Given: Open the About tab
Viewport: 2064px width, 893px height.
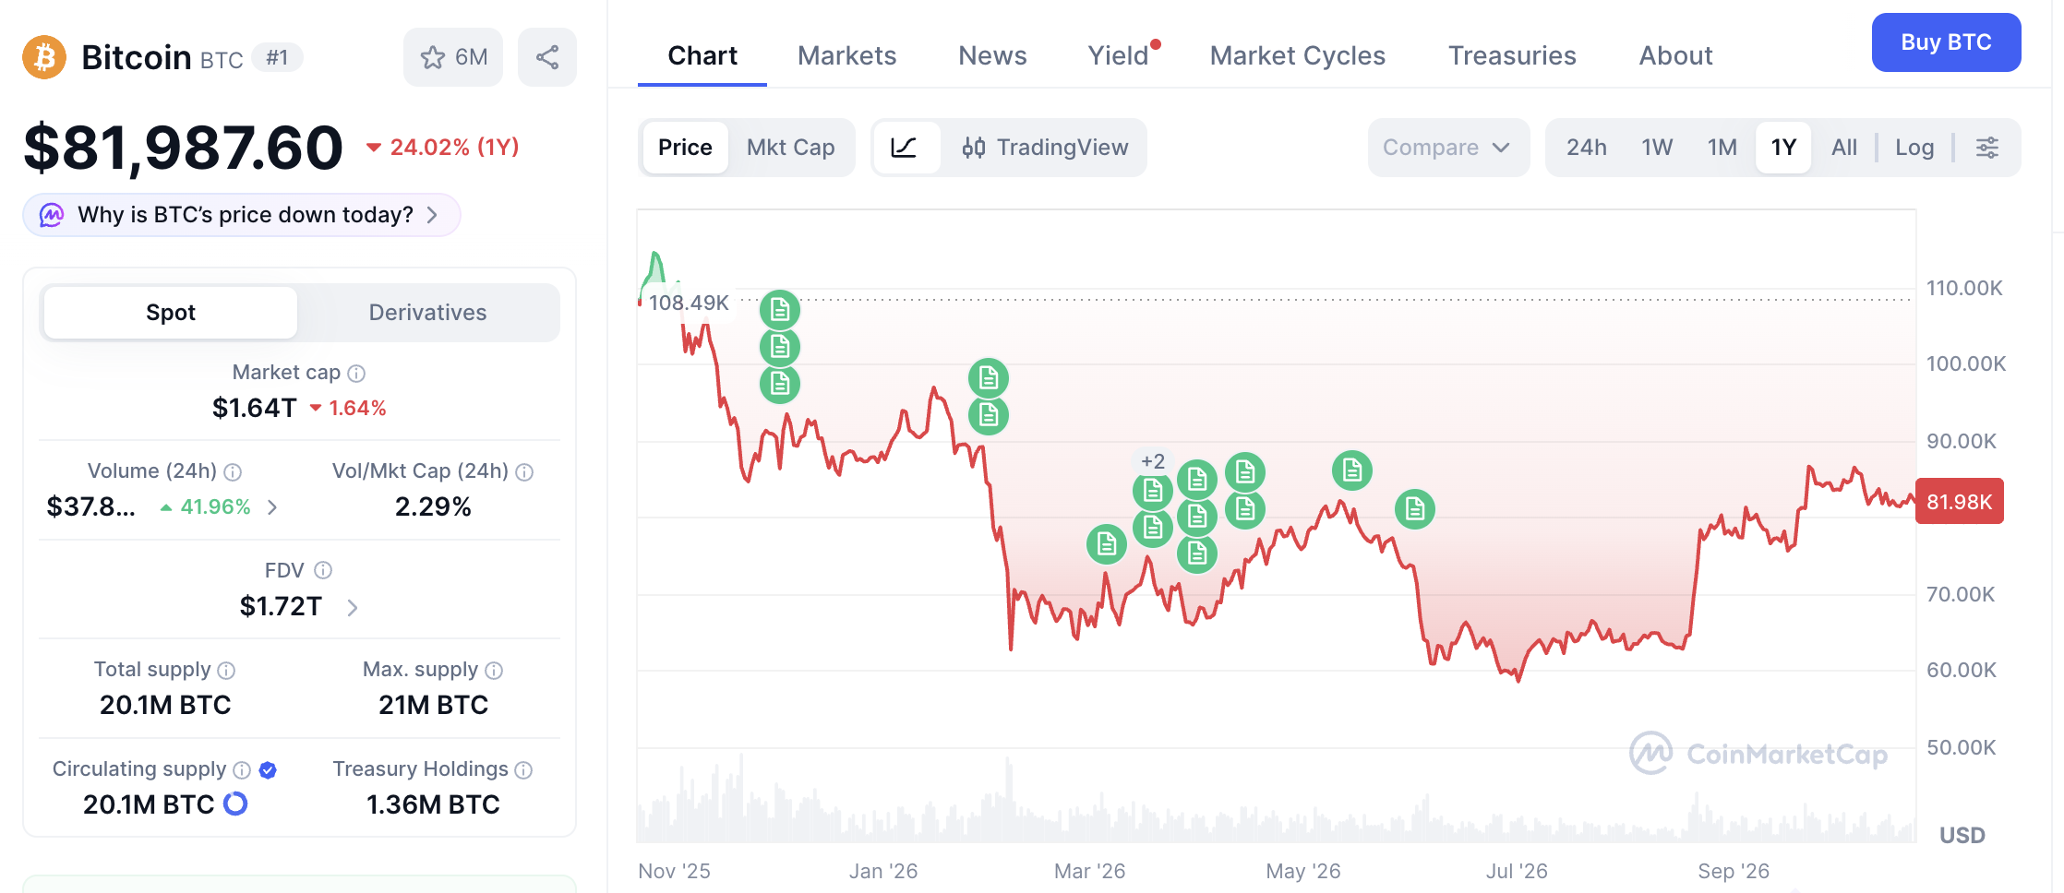Looking at the screenshot, I should pos(1675,55).
